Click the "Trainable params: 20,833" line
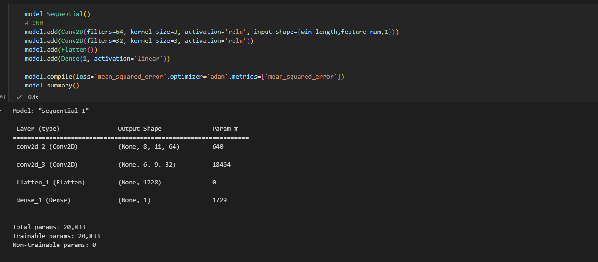Screen dimensions: 598x262 click(x=56, y=236)
